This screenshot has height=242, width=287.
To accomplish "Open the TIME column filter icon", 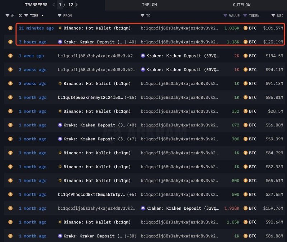I will [x=26, y=15].
